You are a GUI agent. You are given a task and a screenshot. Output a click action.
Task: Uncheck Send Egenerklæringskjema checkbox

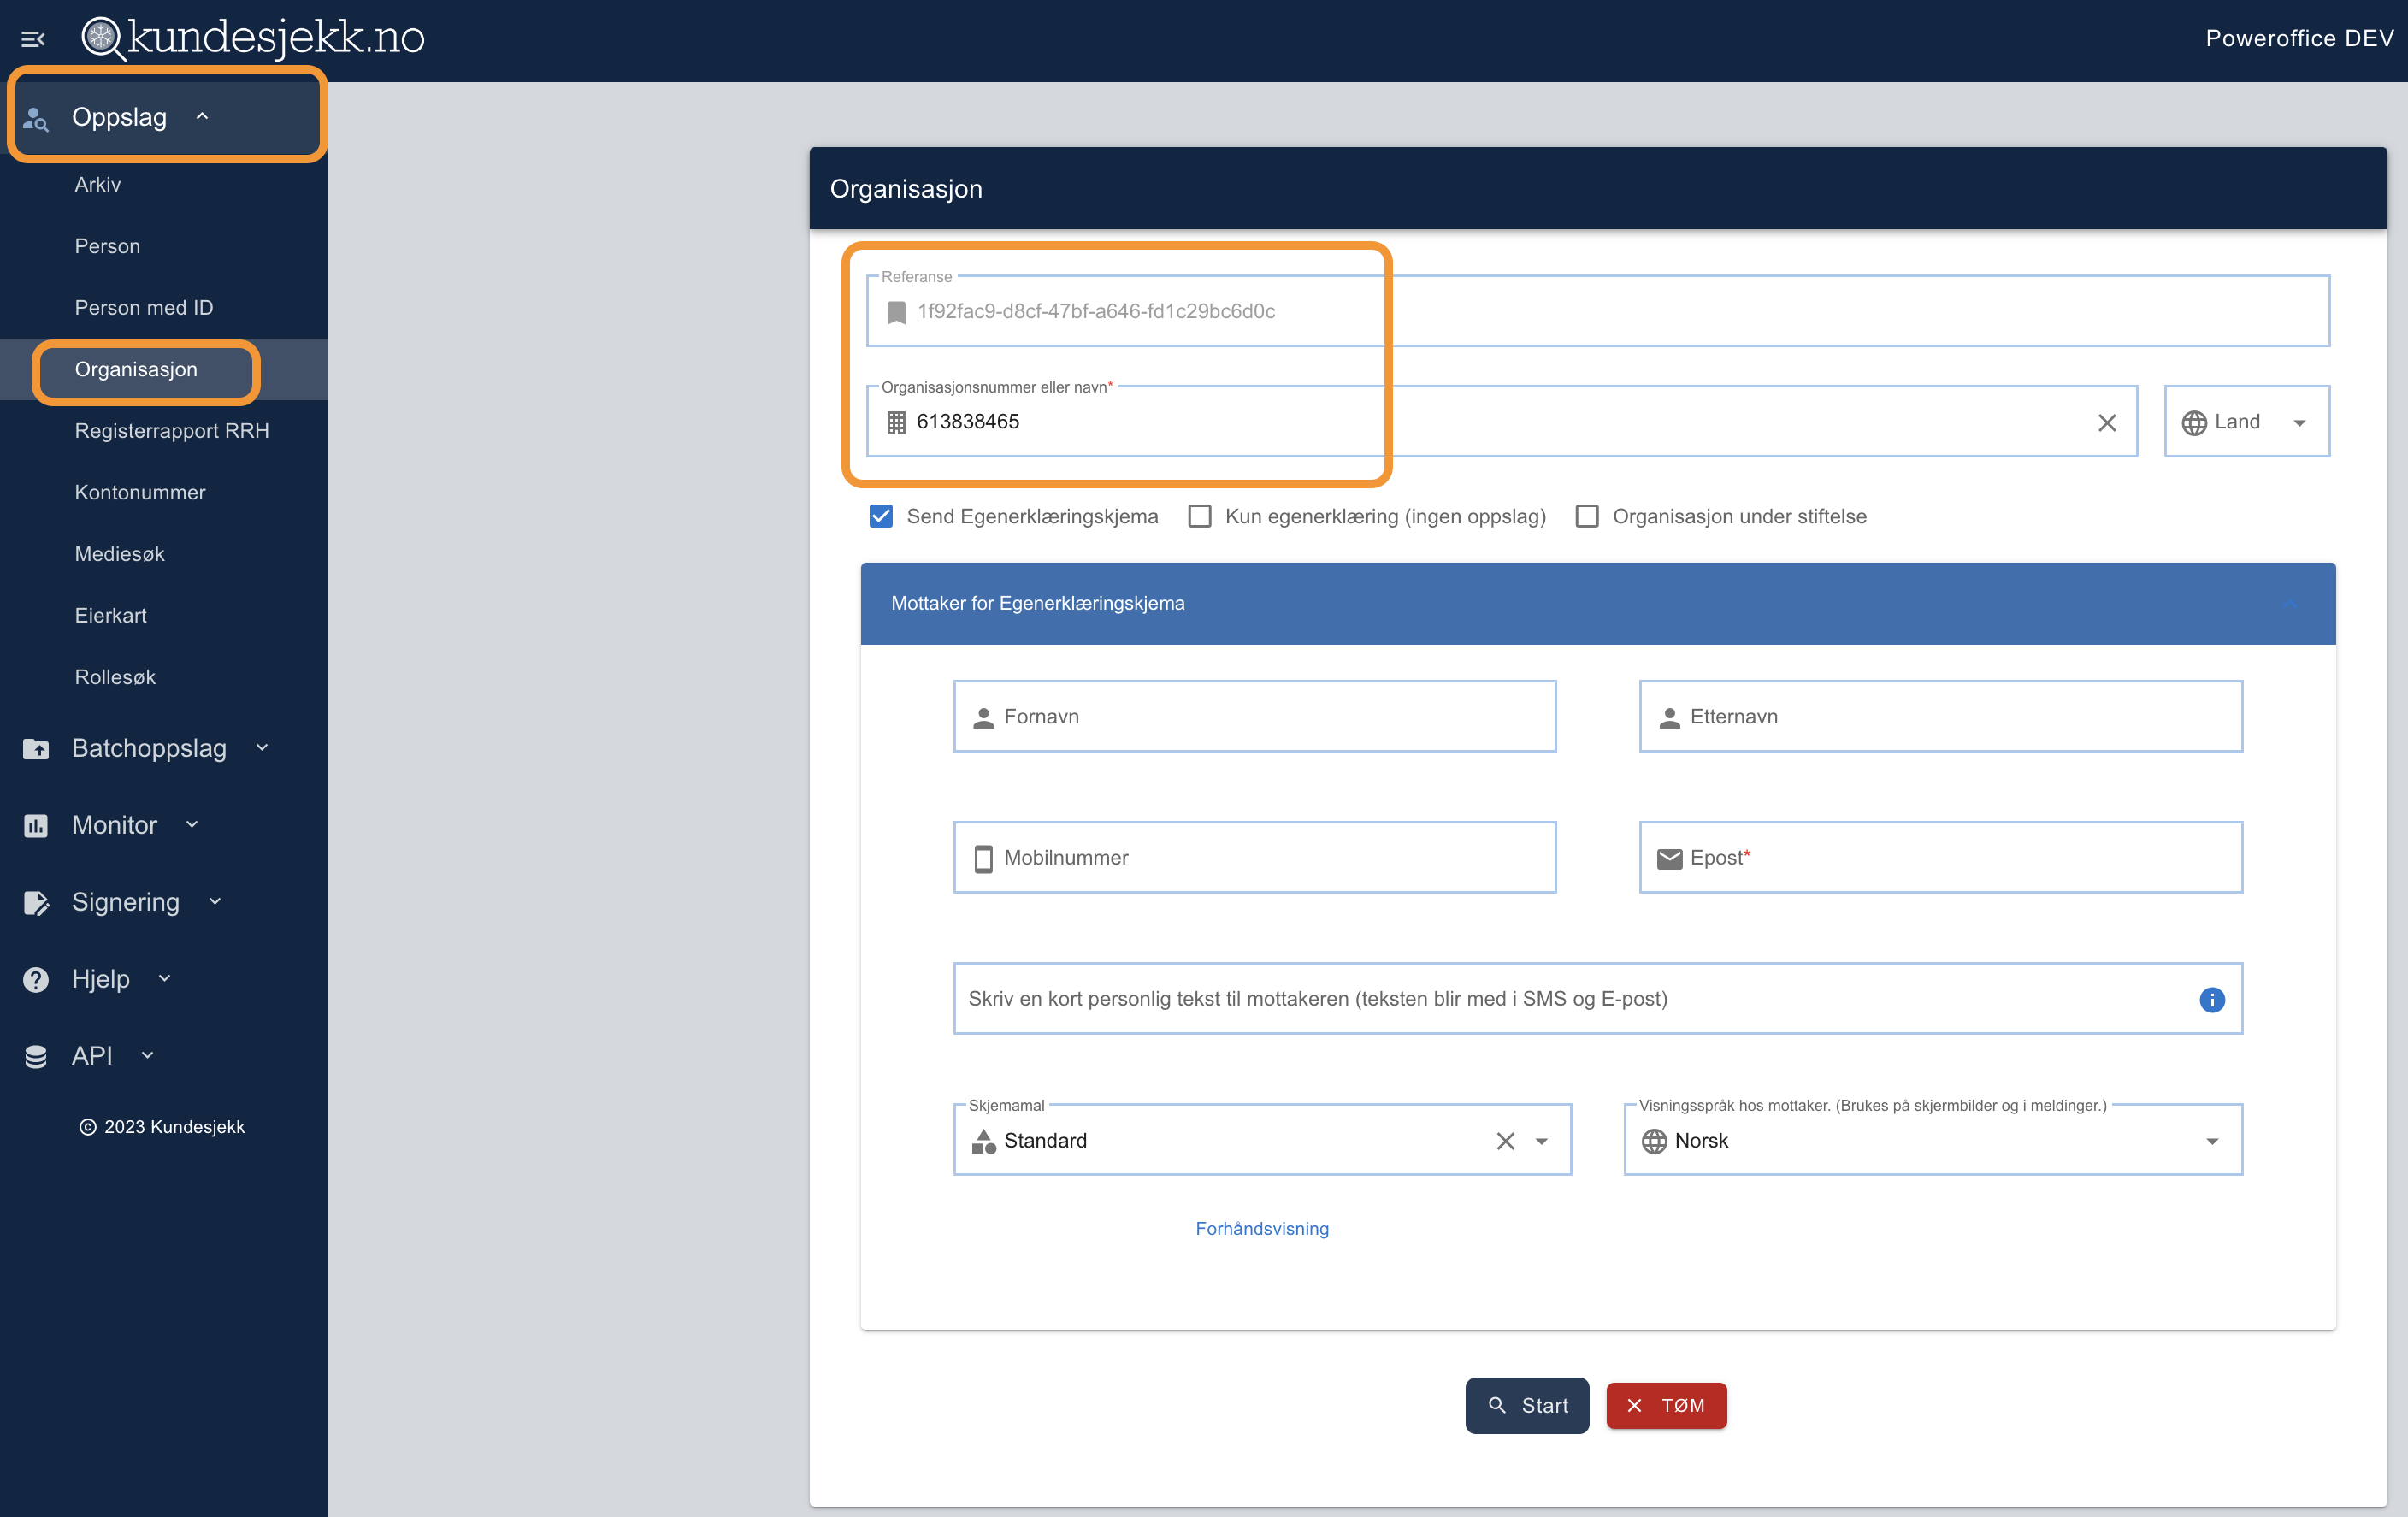pyautogui.click(x=880, y=516)
